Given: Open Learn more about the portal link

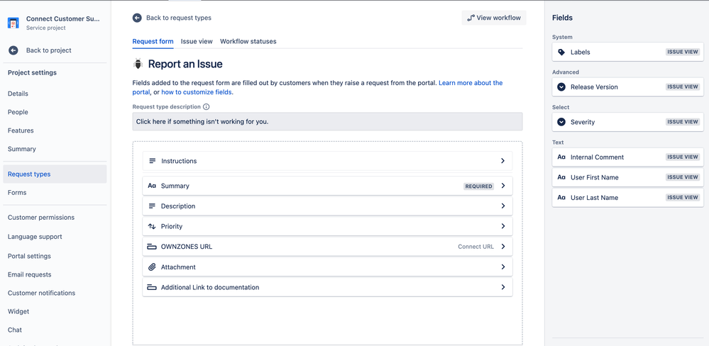Looking at the screenshot, I should (x=471, y=83).
